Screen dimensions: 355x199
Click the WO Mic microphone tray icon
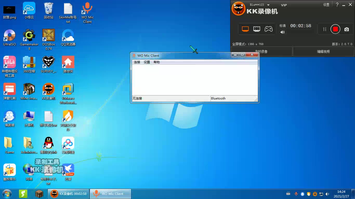(296, 194)
